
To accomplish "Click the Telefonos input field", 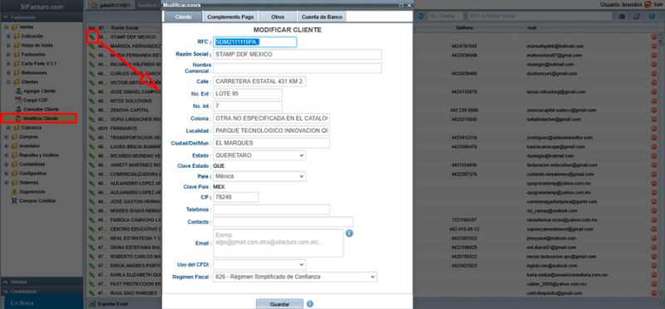I will pos(272,209).
